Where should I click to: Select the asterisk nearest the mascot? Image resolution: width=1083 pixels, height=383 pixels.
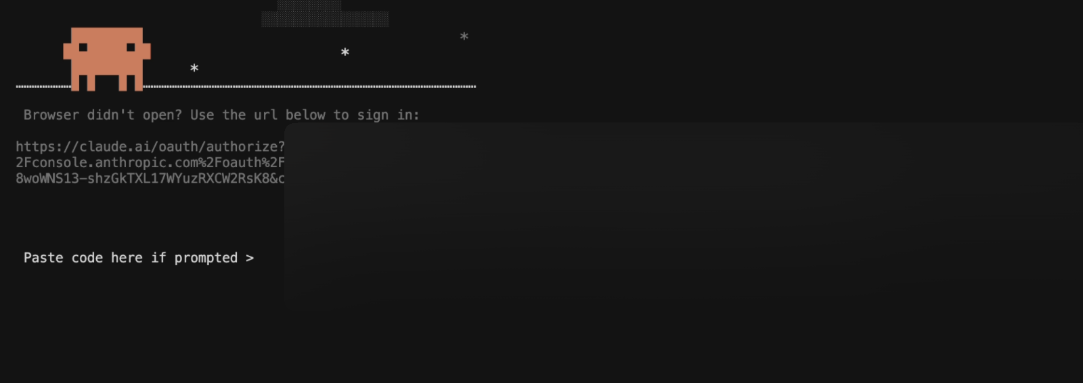[x=194, y=68]
